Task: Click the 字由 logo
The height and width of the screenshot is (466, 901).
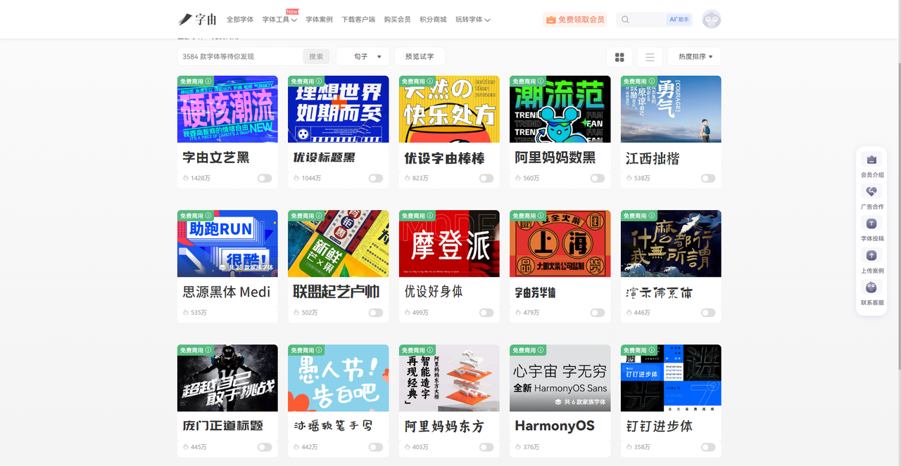Action: point(198,20)
